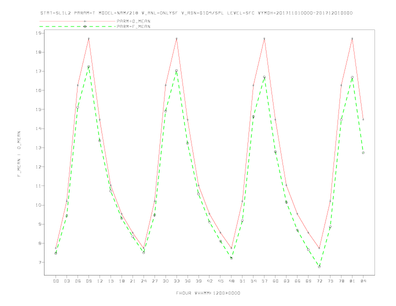Click the y-axis tick value 11
The width and height of the screenshot is (396, 306).
point(38,186)
